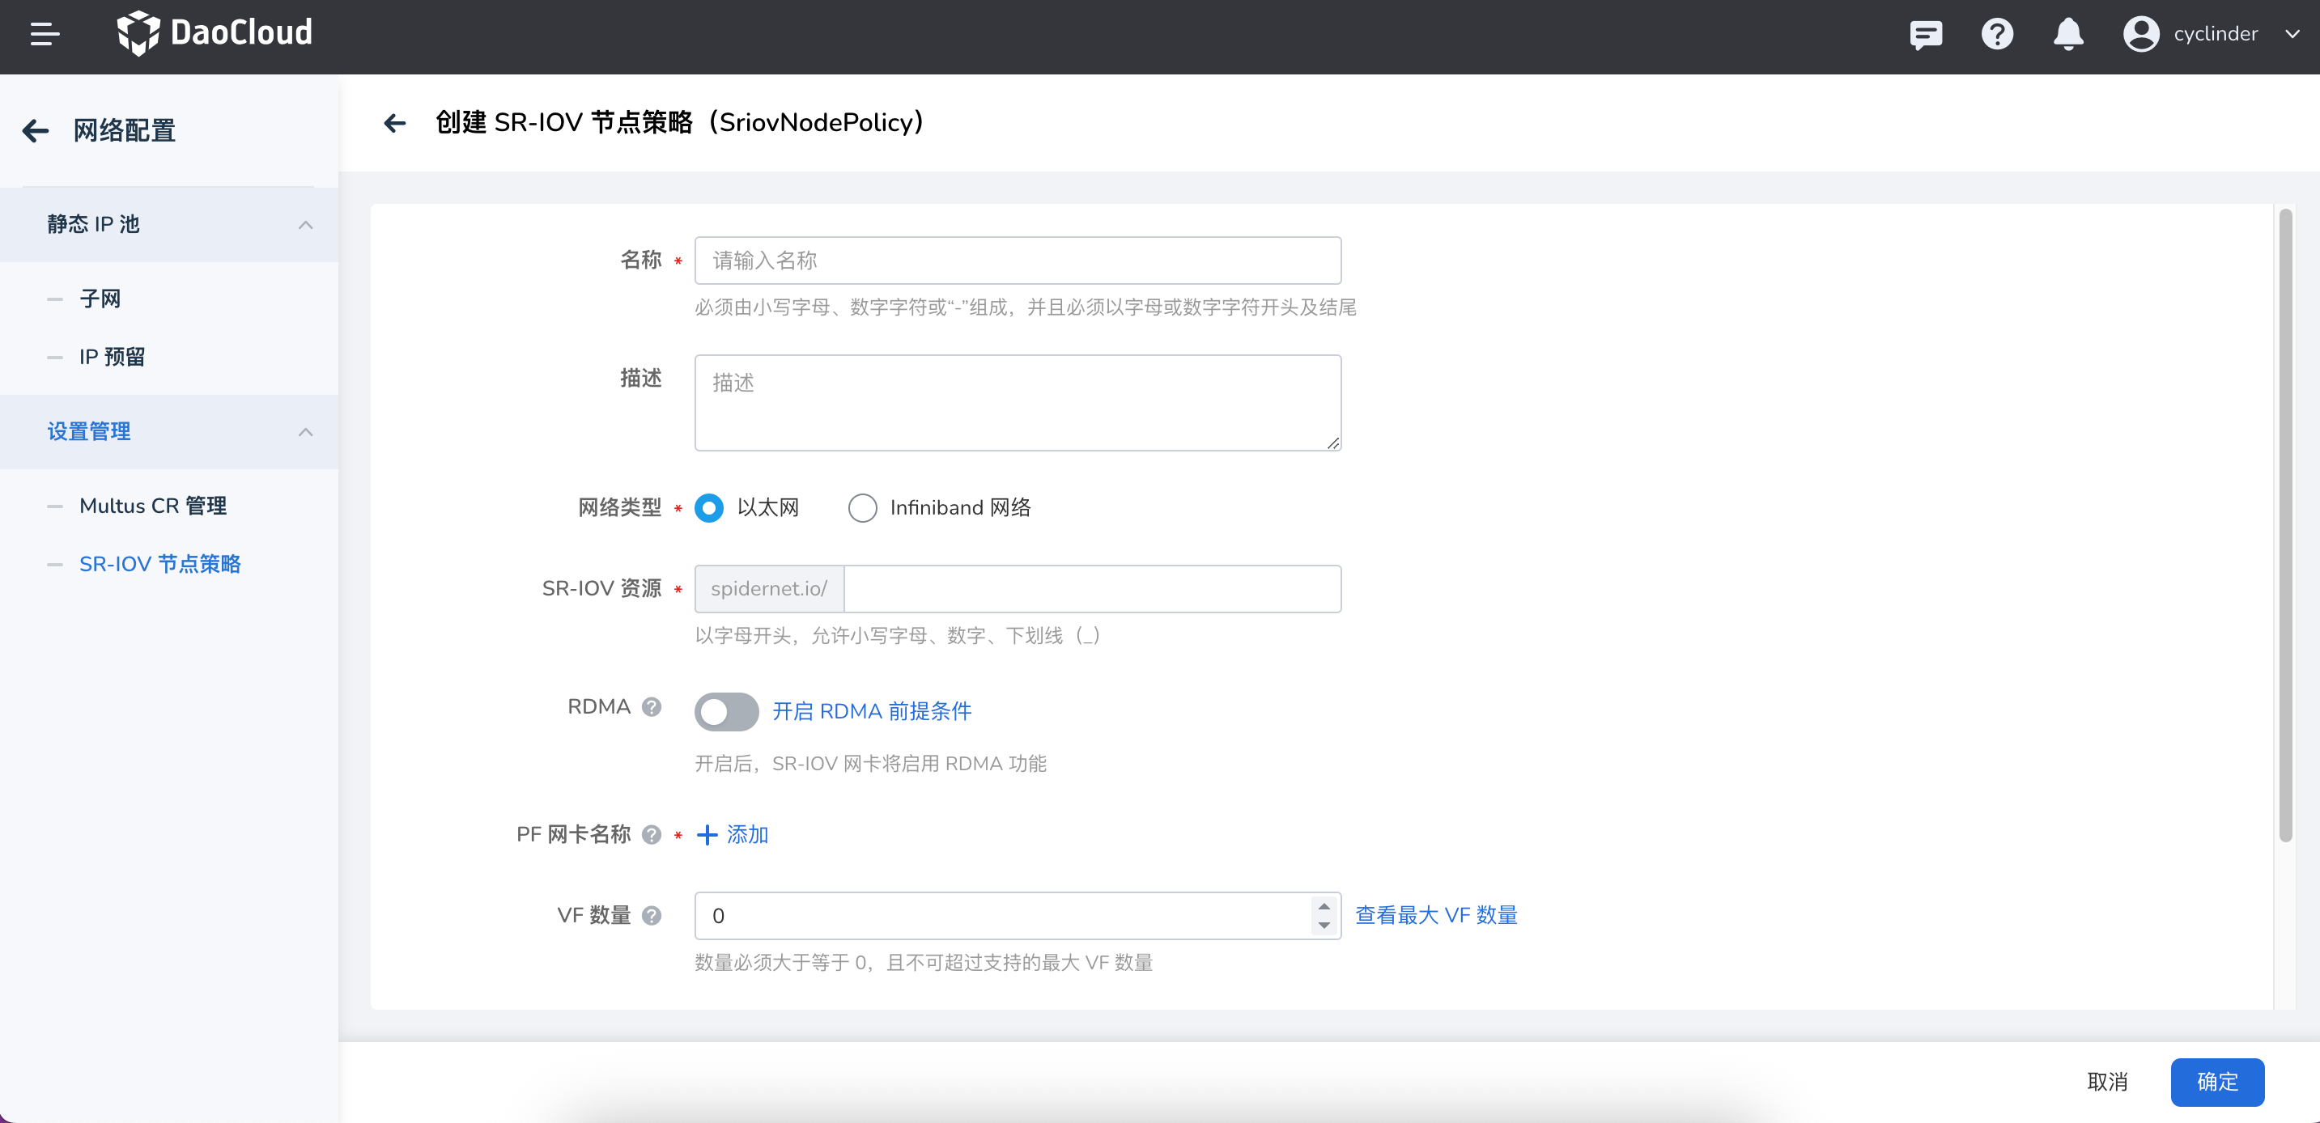
Task: Collapse the 静态 IP 池 section
Action: tap(304, 225)
